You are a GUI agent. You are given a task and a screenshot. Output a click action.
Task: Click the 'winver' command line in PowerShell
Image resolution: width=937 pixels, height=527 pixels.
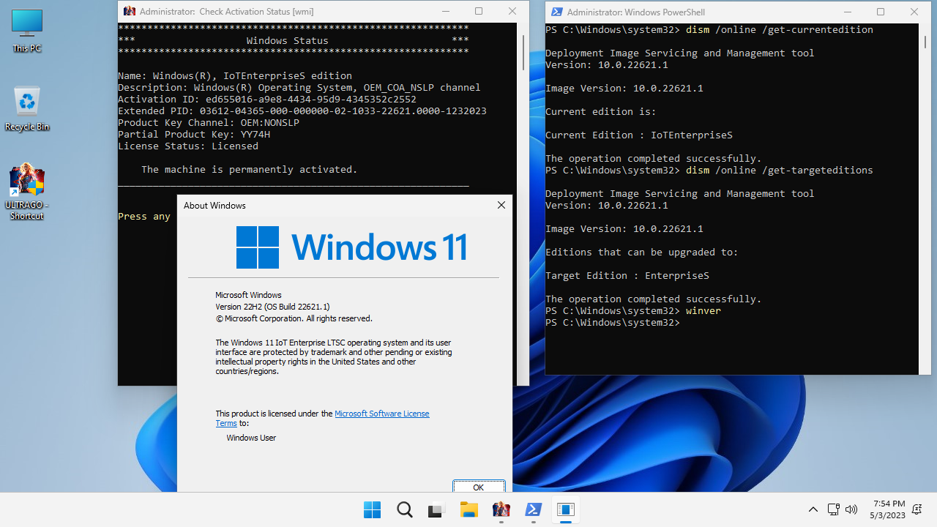[633, 310]
